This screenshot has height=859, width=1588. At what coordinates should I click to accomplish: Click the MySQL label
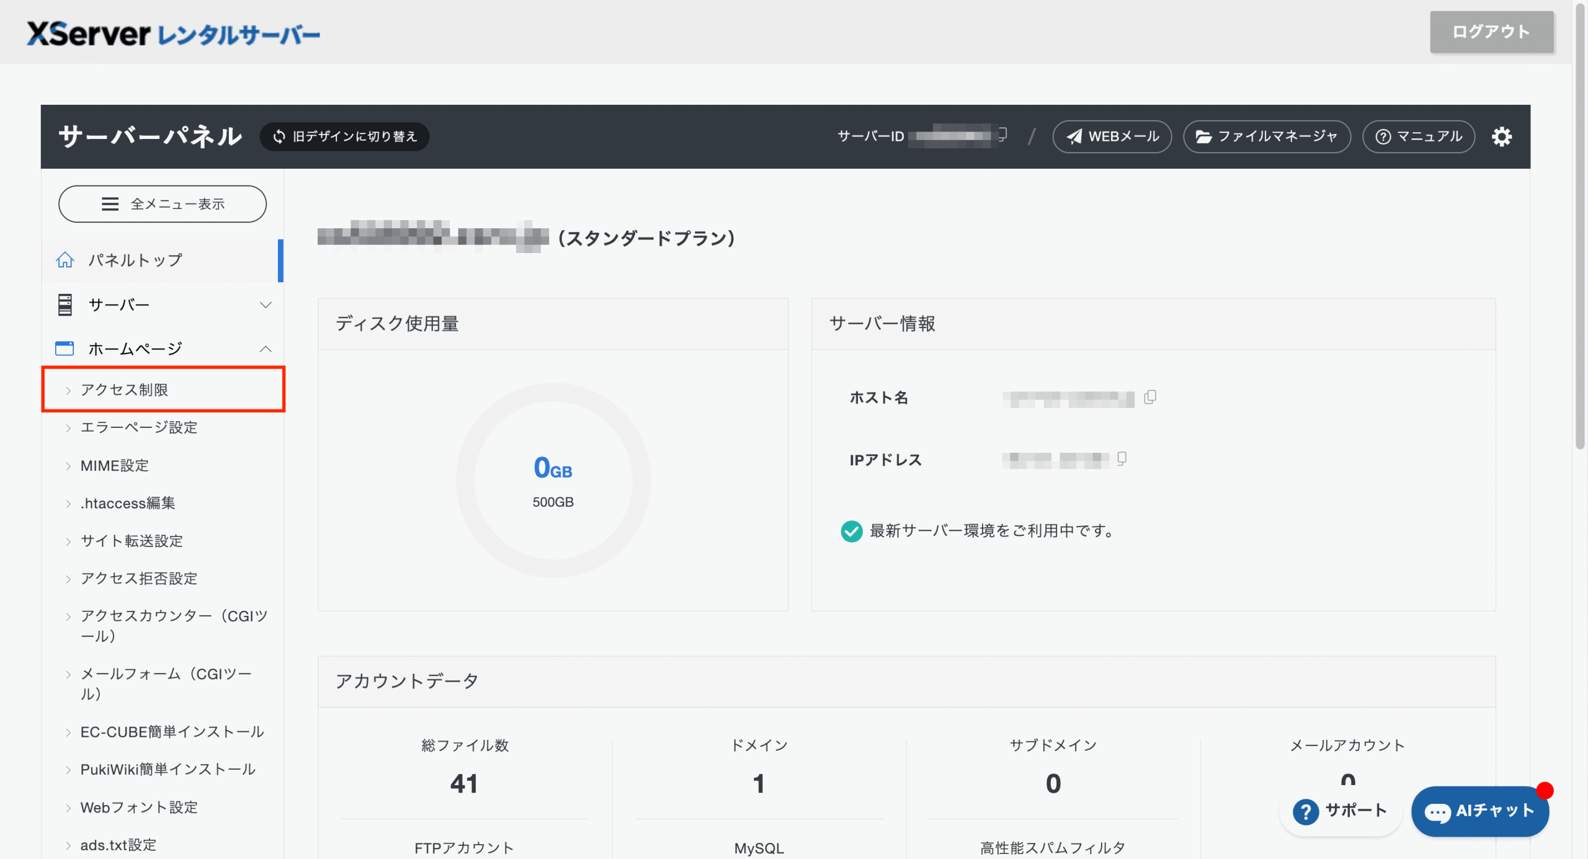pos(759,848)
